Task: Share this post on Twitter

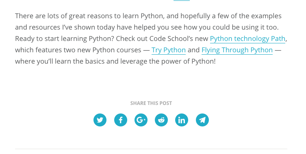Action: pyautogui.click(x=100, y=120)
